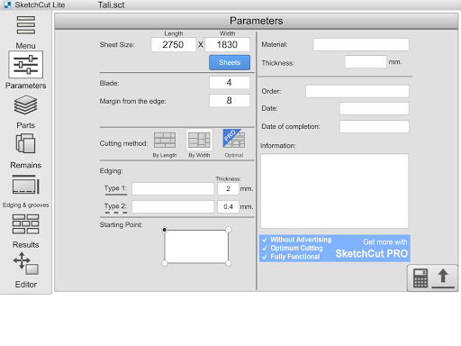Click the upload arrow icon
The height and width of the screenshot is (346, 461).
click(443, 278)
